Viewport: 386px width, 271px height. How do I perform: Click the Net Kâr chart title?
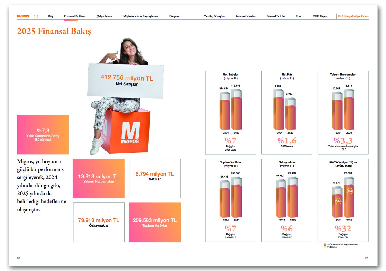click(287, 75)
